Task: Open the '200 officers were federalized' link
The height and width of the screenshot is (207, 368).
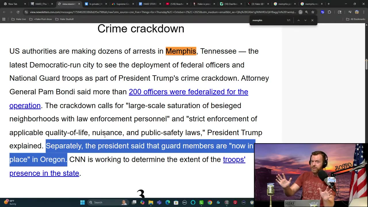Action: pyautogui.click(x=188, y=92)
